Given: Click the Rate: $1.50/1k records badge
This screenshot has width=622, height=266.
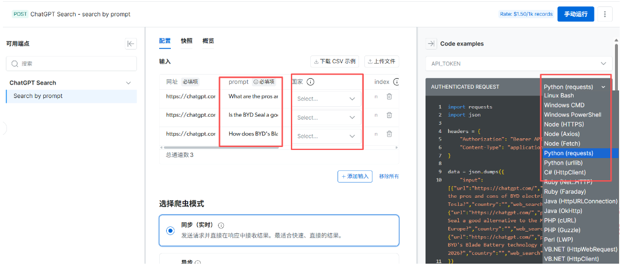Looking at the screenshot, I should click(x=526, y=15).
